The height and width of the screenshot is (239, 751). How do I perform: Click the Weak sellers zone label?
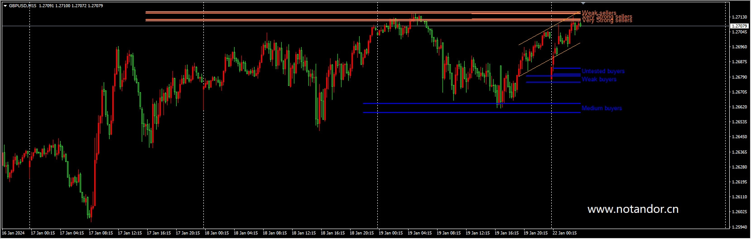[x=599, y=13]
